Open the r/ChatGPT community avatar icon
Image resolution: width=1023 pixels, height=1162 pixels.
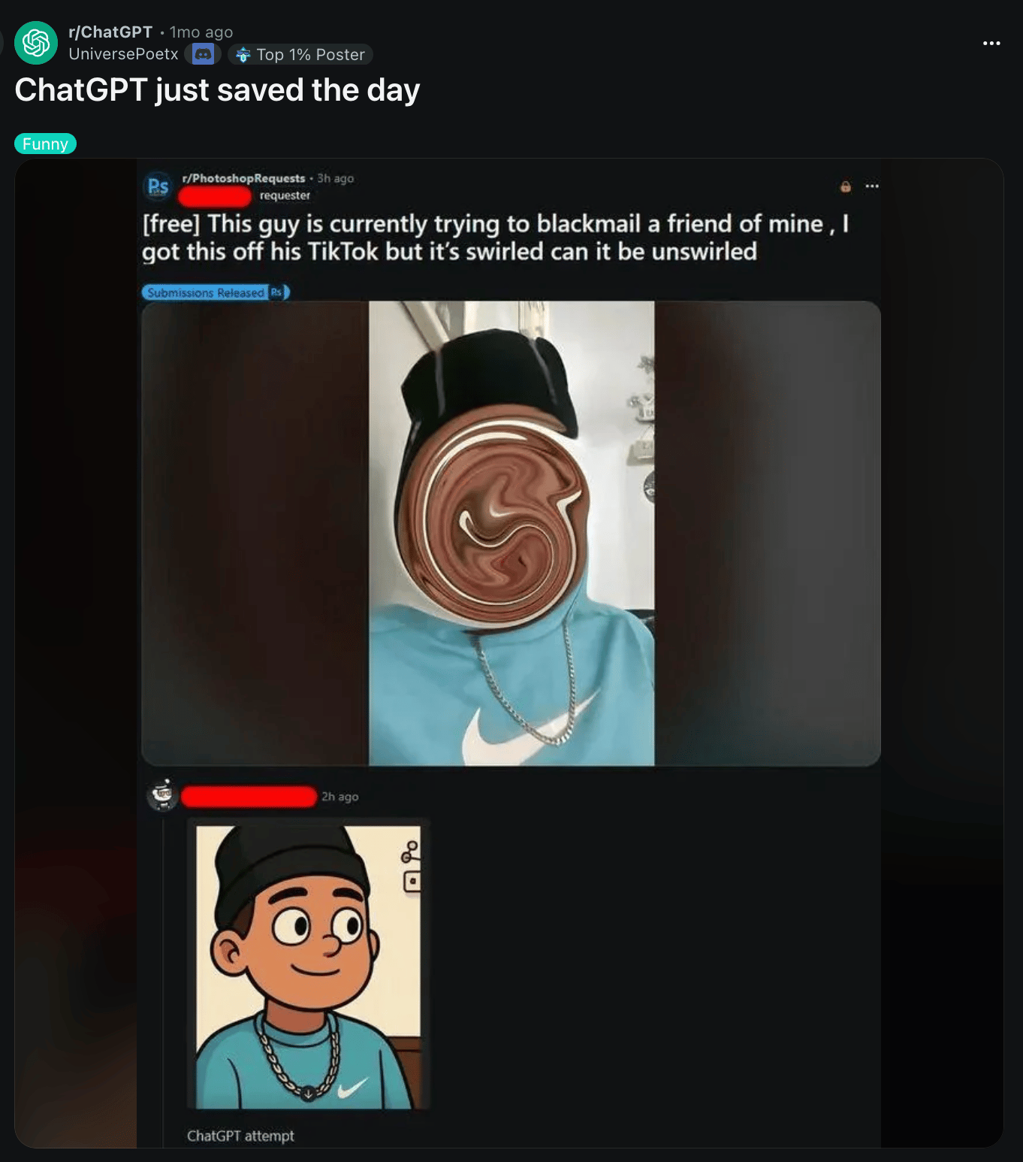point(36,43)
